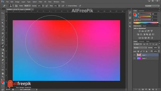This screenshot has height=91, width=161.
Task: Select the Ellipse shape tool
Action: click(3, 70)
